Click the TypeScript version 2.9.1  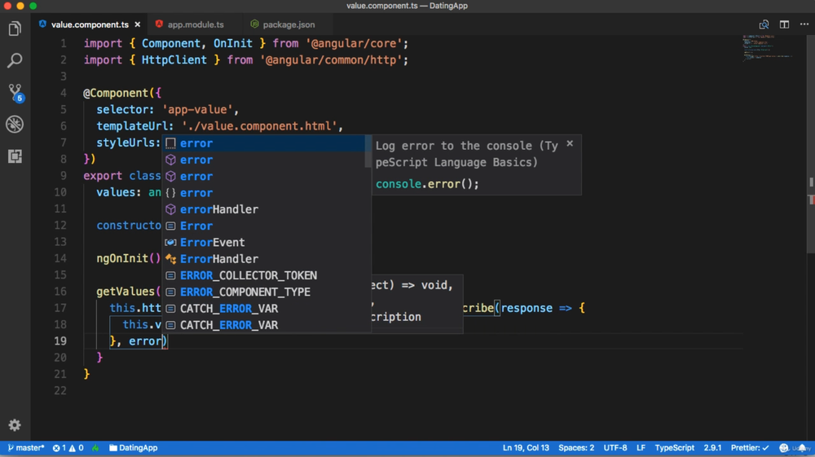click(712, 448)
